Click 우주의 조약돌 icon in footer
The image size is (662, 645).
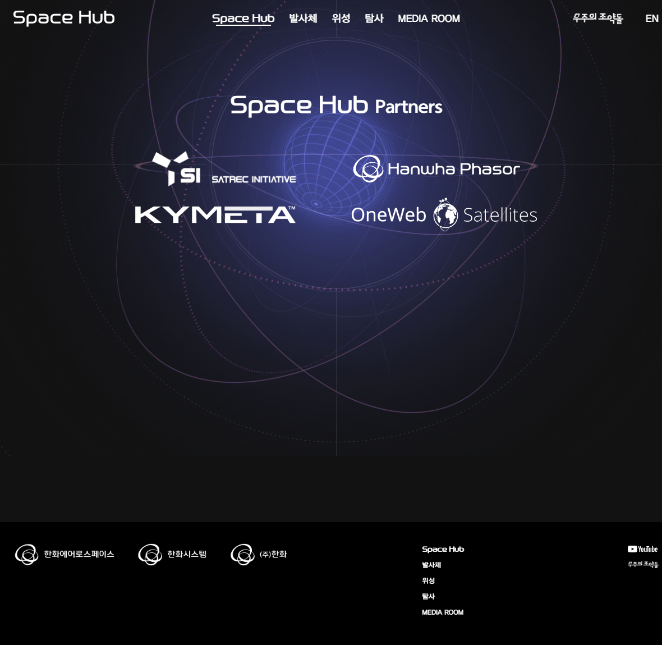[642, 564]
